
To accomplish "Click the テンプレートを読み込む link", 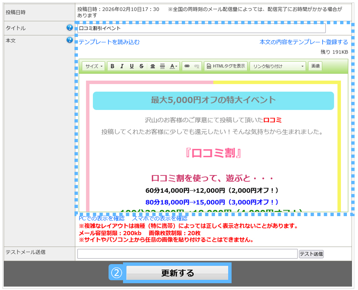I will coord(109,42).
